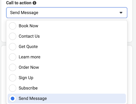Viewport: 136px width, 104px height.
Task: Click the info icon beside Call to action
Action: pyautogui.click(x=35, y=3)
